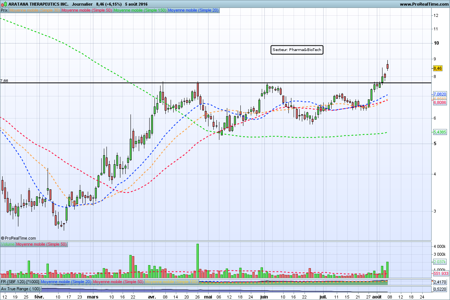Click the 0,5220 Av True Range value
This screenshot has height=300, width=450.
click(x=439, y=289)
